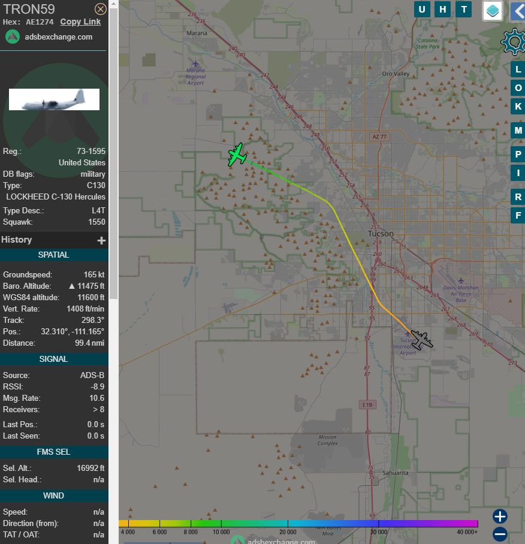
Task: Toggle the O map option button
Action: pyautogui.click(x=518, y=88)
